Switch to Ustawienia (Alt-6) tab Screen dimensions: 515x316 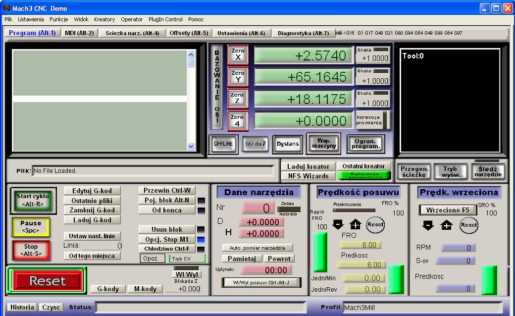click(242, 33)
